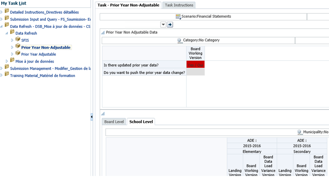Click the Scenario:Financial Statements label
Image resolution: width=329 pixels, height=178 pixels.
(x=206, y=16)
